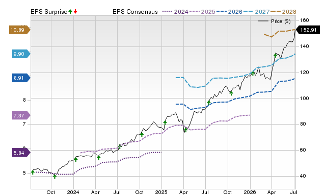The width and height of the screenshot is (326, 195).
Task: Select the EPS surprise arrow at the chart's far left start
Action: pyautogui.click(x=33, y=172)
